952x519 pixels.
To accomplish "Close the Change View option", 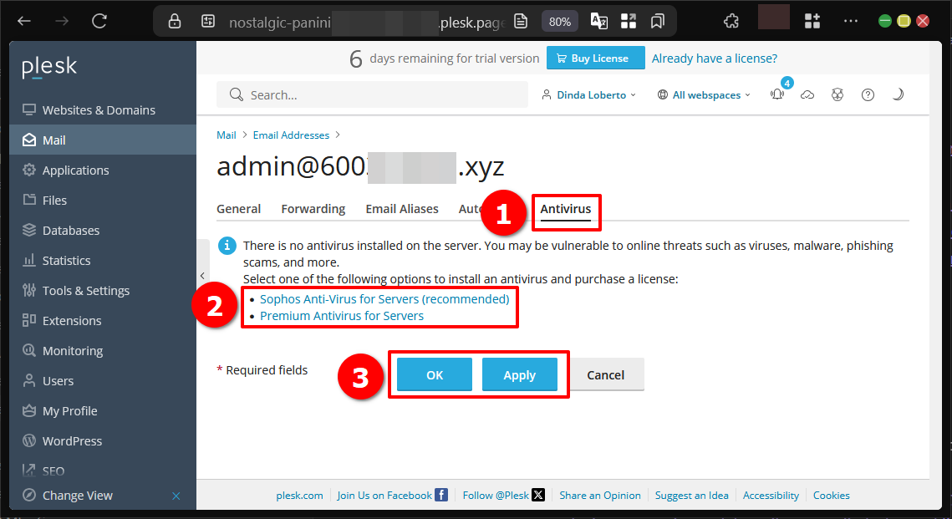I will 176,496.
